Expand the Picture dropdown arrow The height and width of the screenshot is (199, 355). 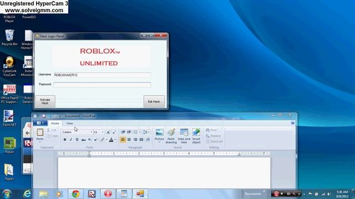click(x=159, y=142)
